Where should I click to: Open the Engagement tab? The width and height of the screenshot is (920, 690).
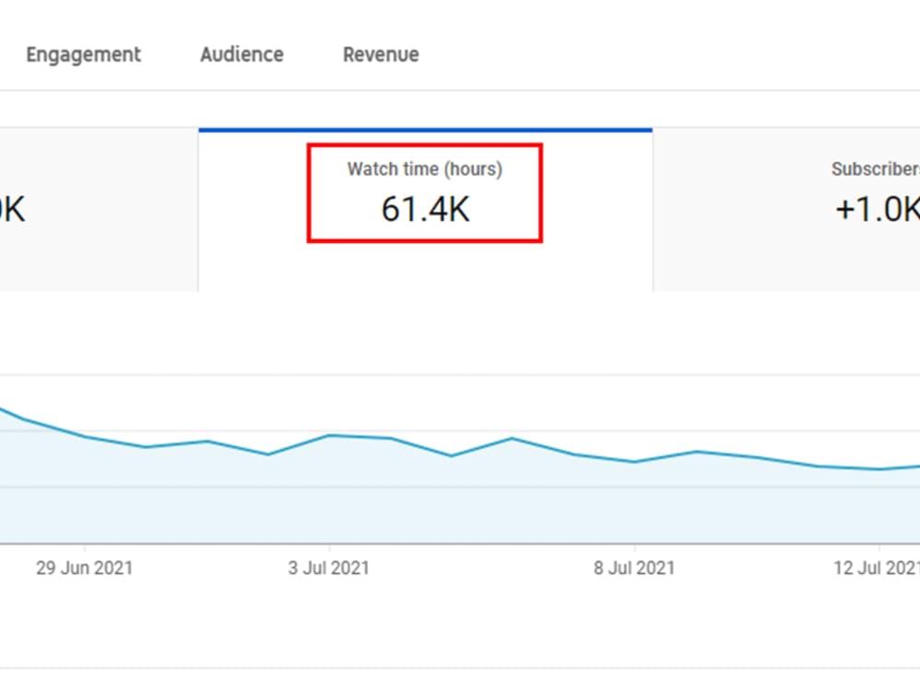click(84, 54)
